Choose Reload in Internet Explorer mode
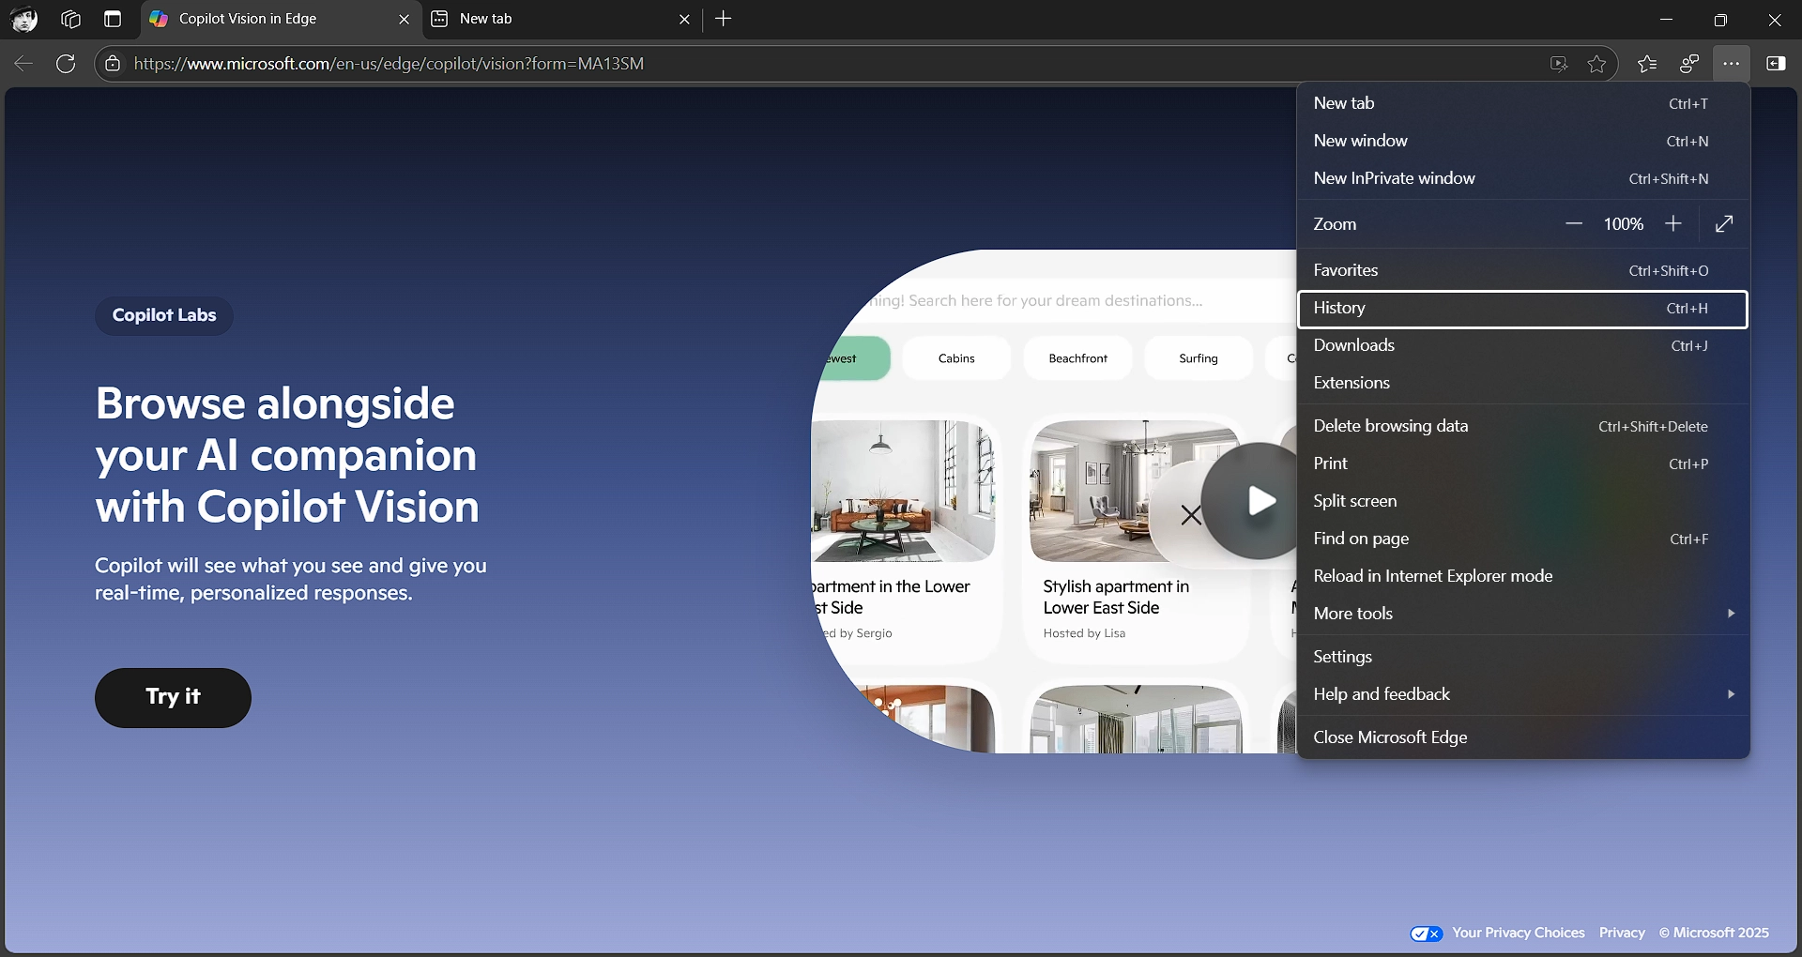 click(1523, 576)
